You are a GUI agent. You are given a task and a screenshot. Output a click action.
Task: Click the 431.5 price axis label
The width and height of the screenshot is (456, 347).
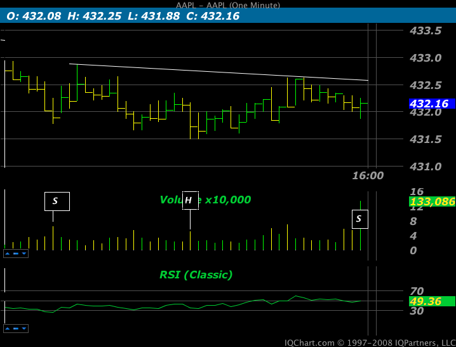[426, 139]
